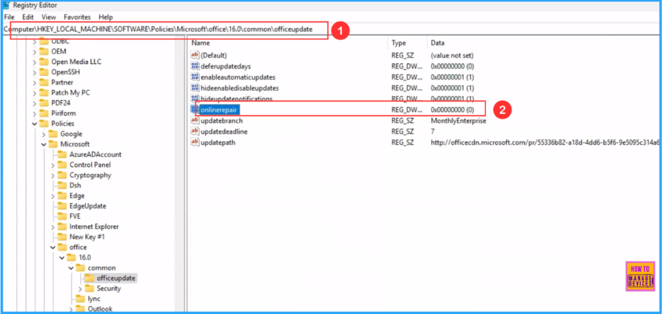The image size is (662, 314).
Task: Select the updatedeadline string value icon
Action: (195, 131)
